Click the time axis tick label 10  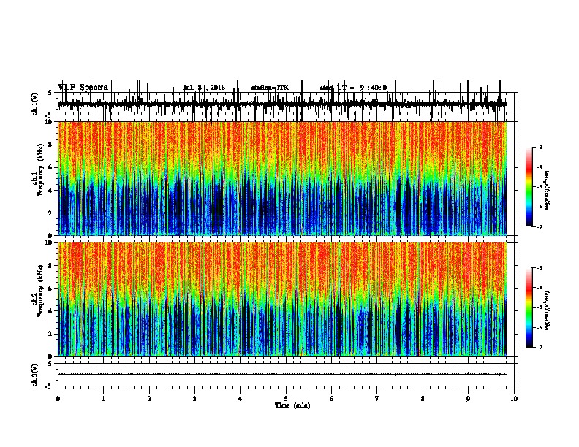(x=514, y=398)
